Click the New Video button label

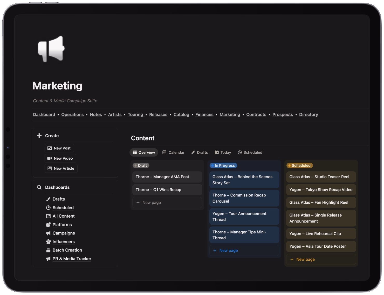pyautogui.click(x=63, y=158)
